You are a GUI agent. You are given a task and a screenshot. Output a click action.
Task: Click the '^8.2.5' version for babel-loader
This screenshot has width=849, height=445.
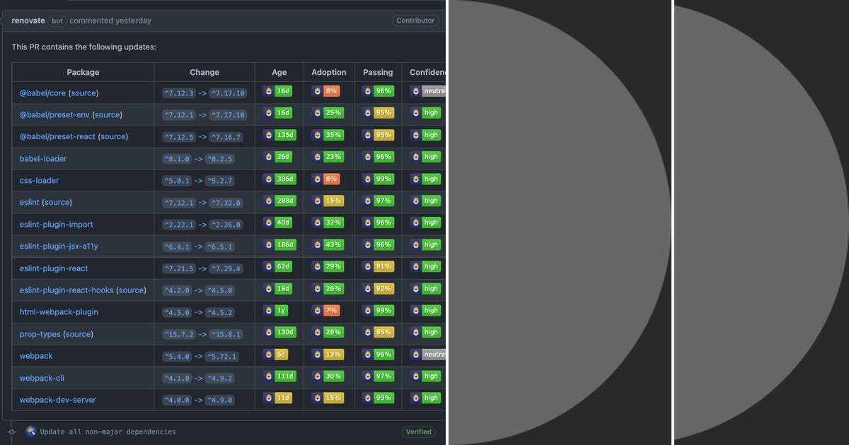219,159
